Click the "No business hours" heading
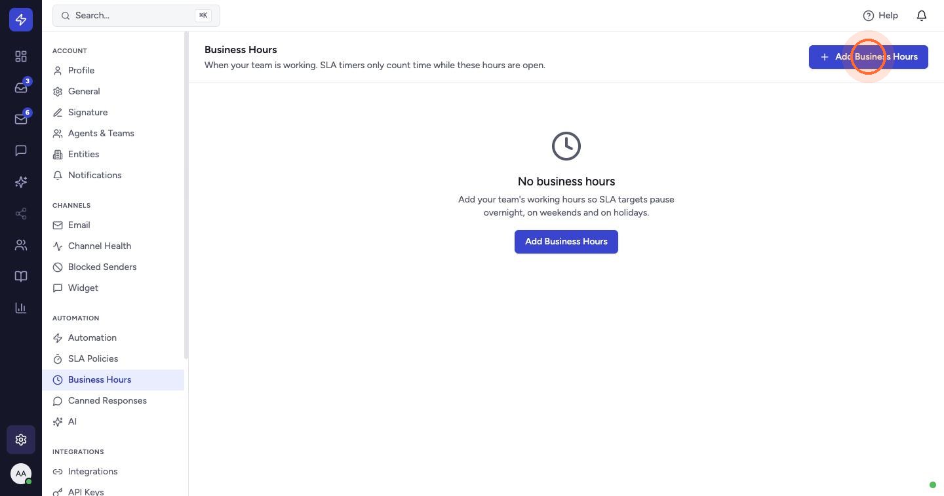The height and width of the screenshot is (496, 944). point(566,181)
